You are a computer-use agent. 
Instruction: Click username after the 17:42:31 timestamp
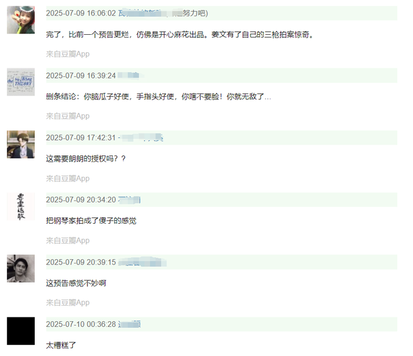tap(141, 138)
